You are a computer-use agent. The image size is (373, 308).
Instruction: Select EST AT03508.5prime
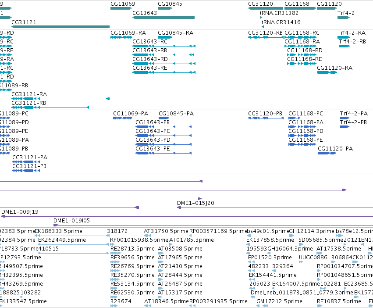pos(180,249)
